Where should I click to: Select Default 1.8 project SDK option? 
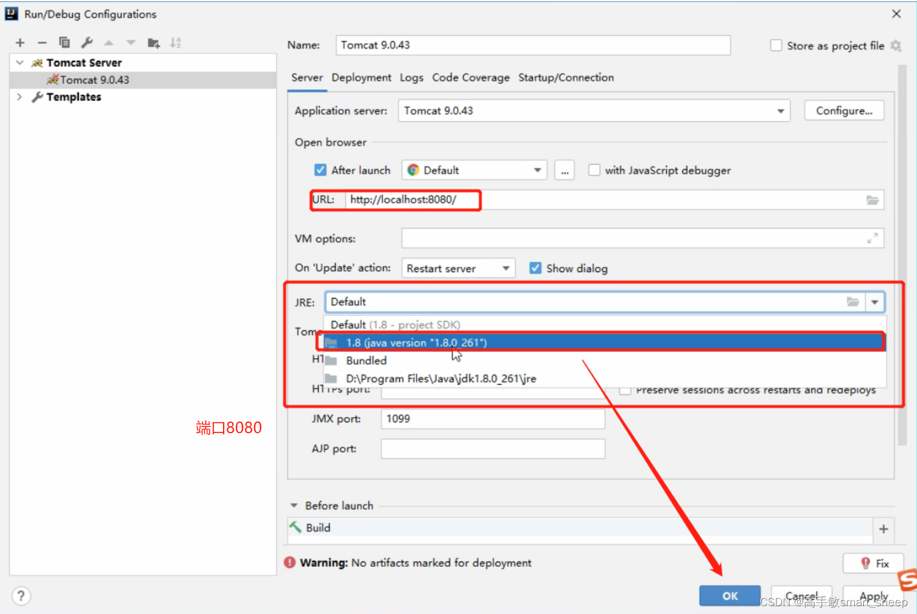(605, 324)
